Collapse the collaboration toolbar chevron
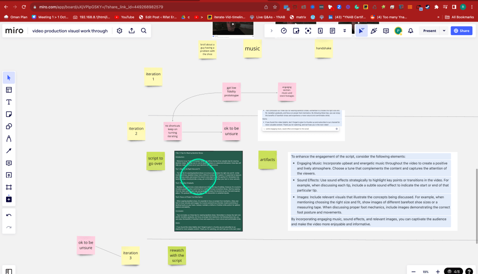 point(271,31)
